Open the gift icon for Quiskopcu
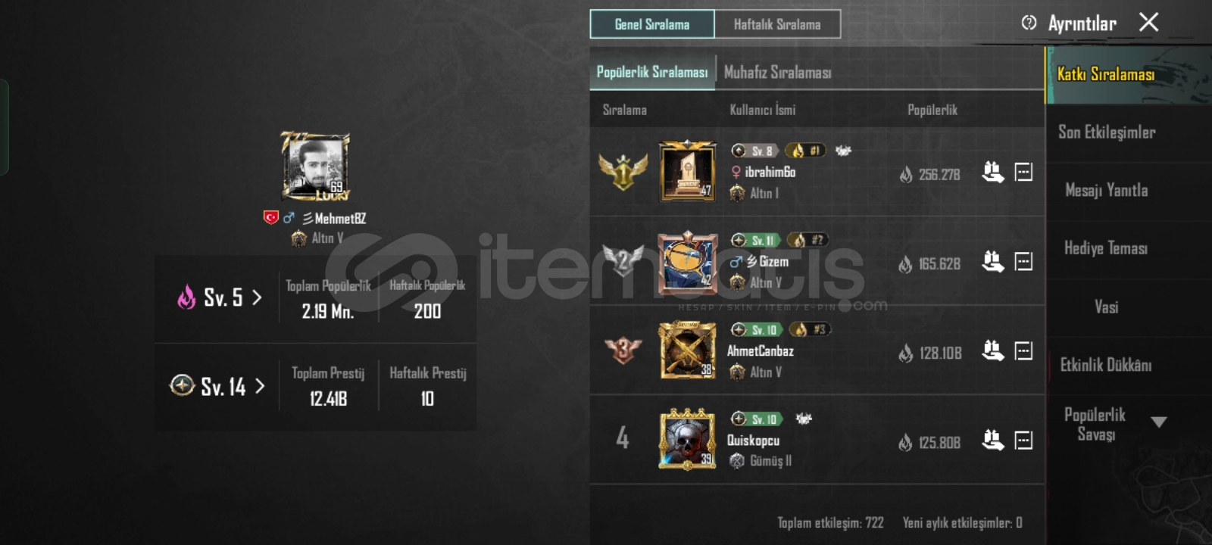 click(x=992, y=441)
